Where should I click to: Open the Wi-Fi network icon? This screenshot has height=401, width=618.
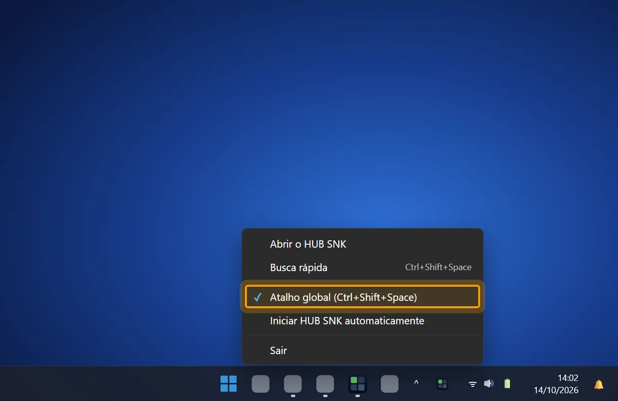click(473, 384)
